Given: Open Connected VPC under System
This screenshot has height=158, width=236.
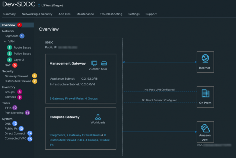Looking at the screenshot, I should pos(15,138).
